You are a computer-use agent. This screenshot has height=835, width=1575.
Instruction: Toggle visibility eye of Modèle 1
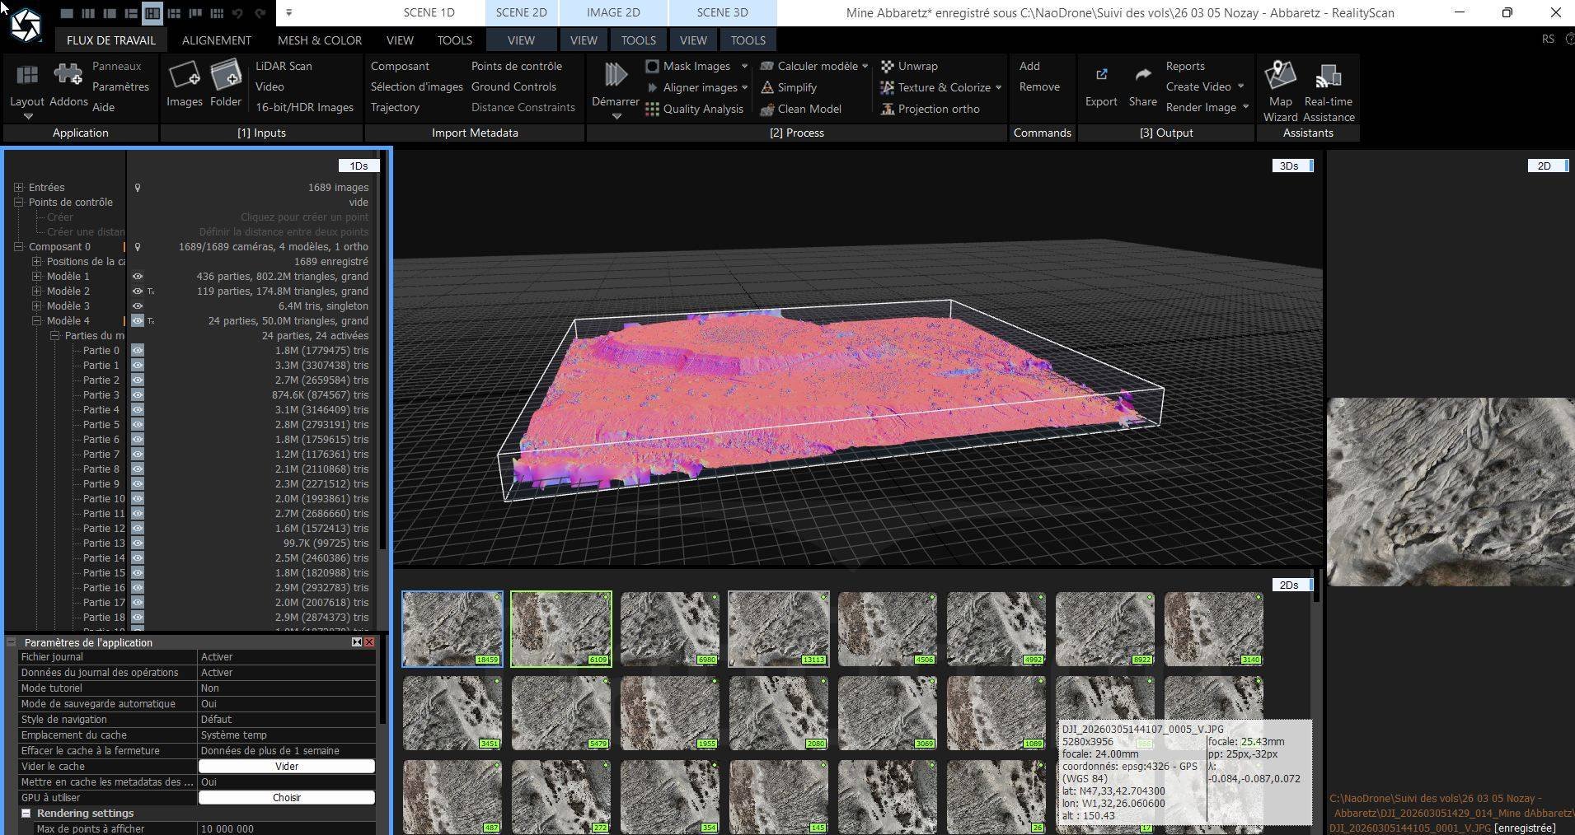pos(138,277)
